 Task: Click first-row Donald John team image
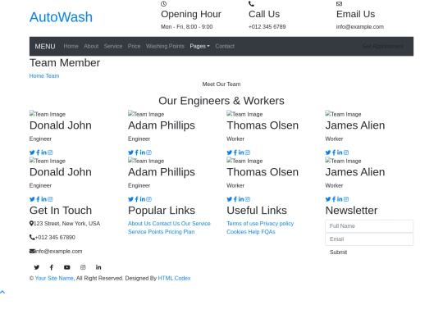[x=48, y=114]
